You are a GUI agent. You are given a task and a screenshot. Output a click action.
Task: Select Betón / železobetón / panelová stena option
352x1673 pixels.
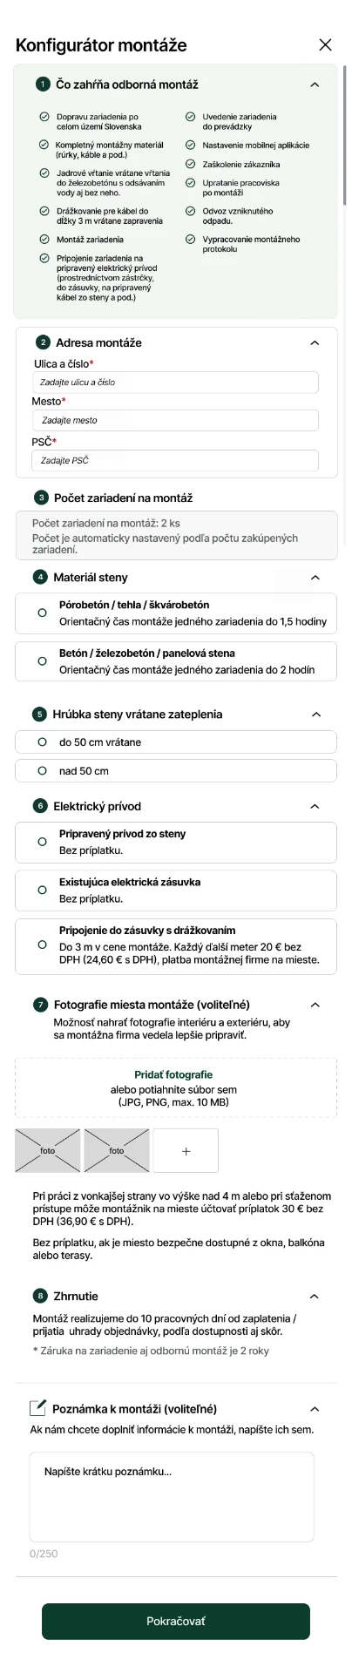[176, 661]
